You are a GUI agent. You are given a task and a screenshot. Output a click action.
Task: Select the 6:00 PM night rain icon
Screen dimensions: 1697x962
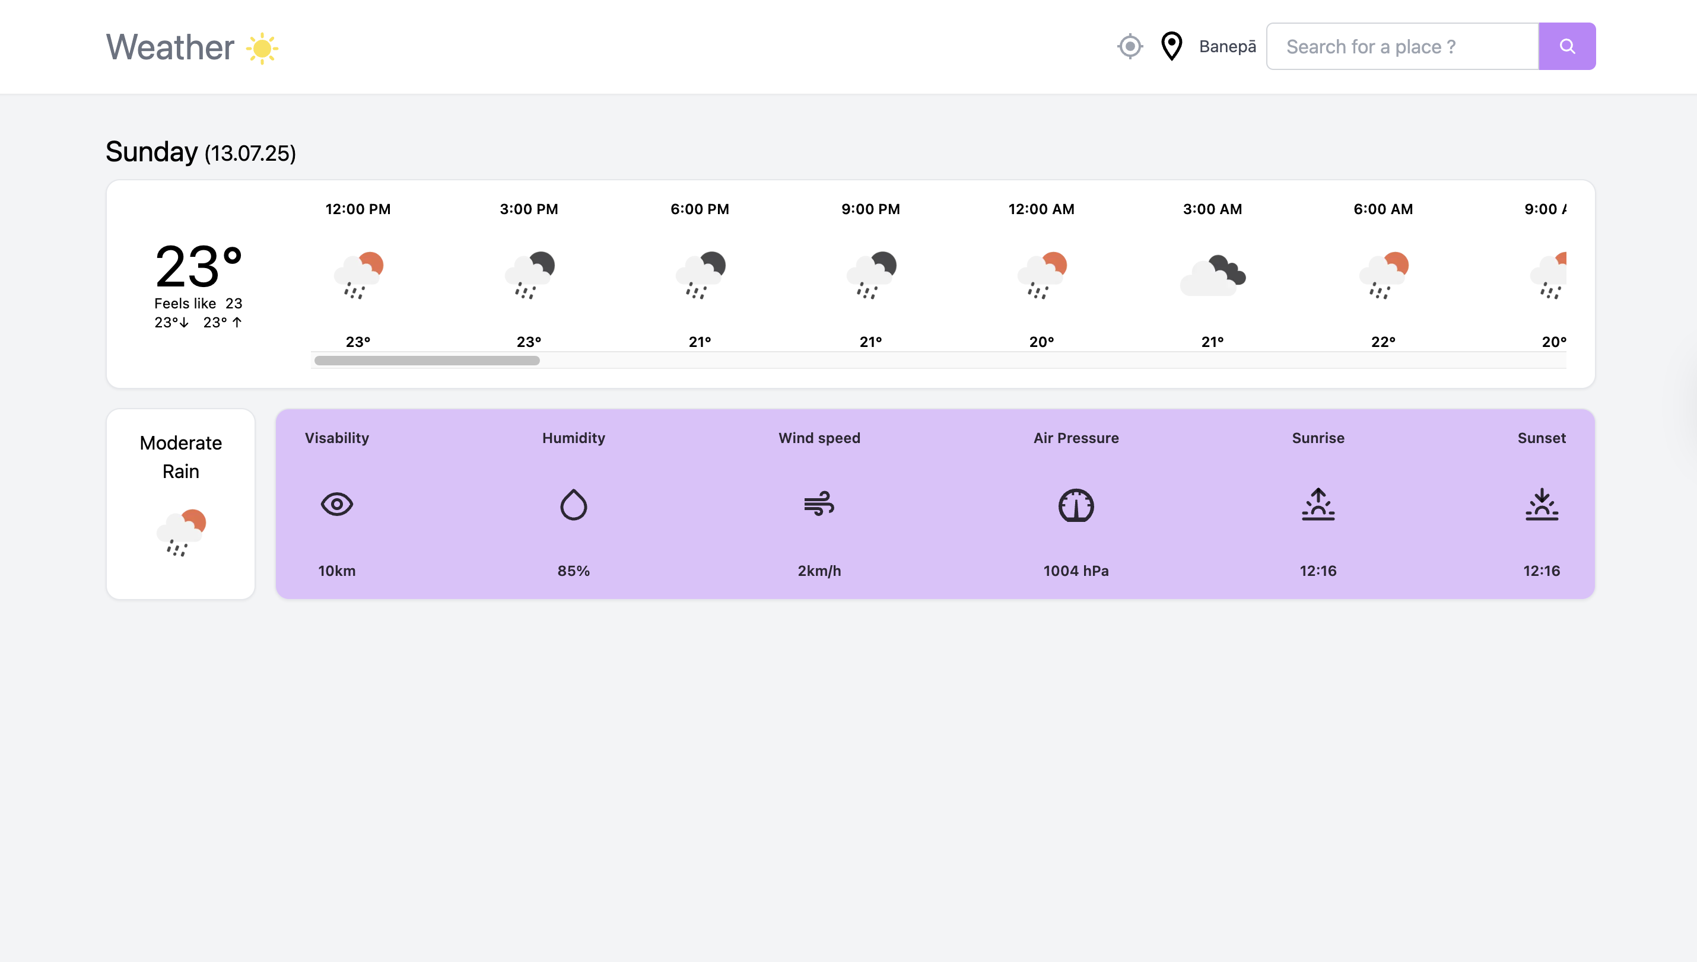(700, 274)
